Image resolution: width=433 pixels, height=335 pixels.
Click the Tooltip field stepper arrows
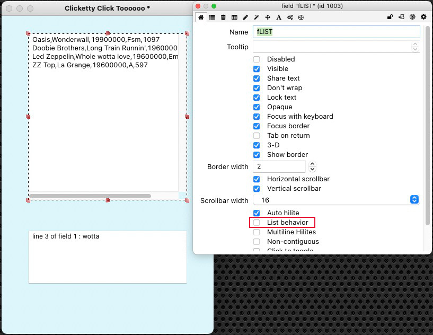pos(415,47)
